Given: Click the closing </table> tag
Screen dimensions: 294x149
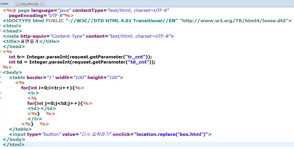Looking at the screenshot, I should tap(20, 129).
